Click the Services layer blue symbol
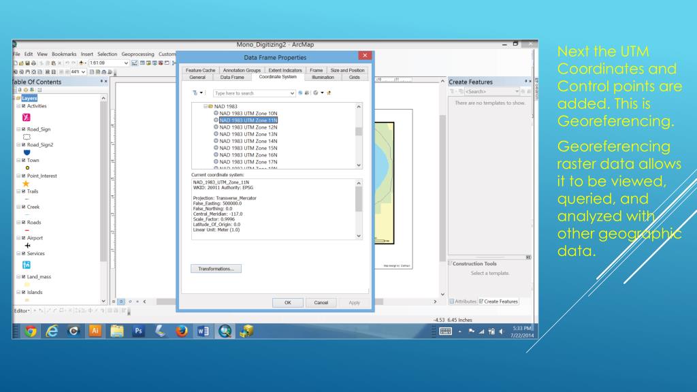The width and height of the screenshot is (697, 392). pyautogui.click(x=27, y=265)
